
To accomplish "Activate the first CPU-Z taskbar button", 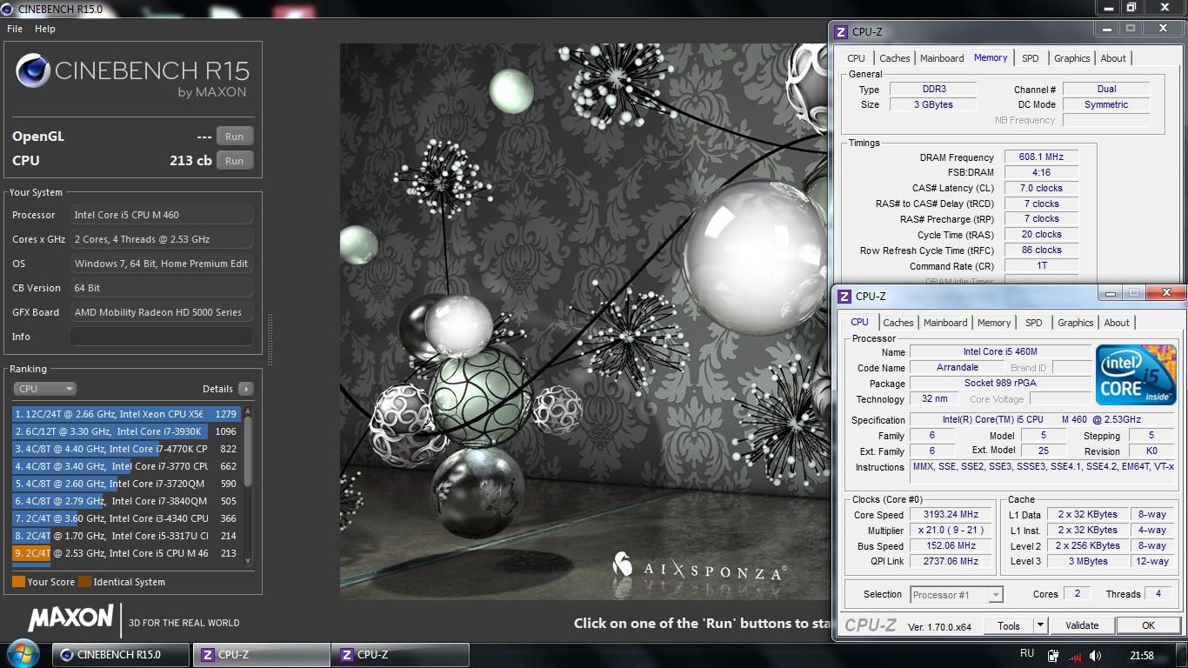I will coord(261,655).
